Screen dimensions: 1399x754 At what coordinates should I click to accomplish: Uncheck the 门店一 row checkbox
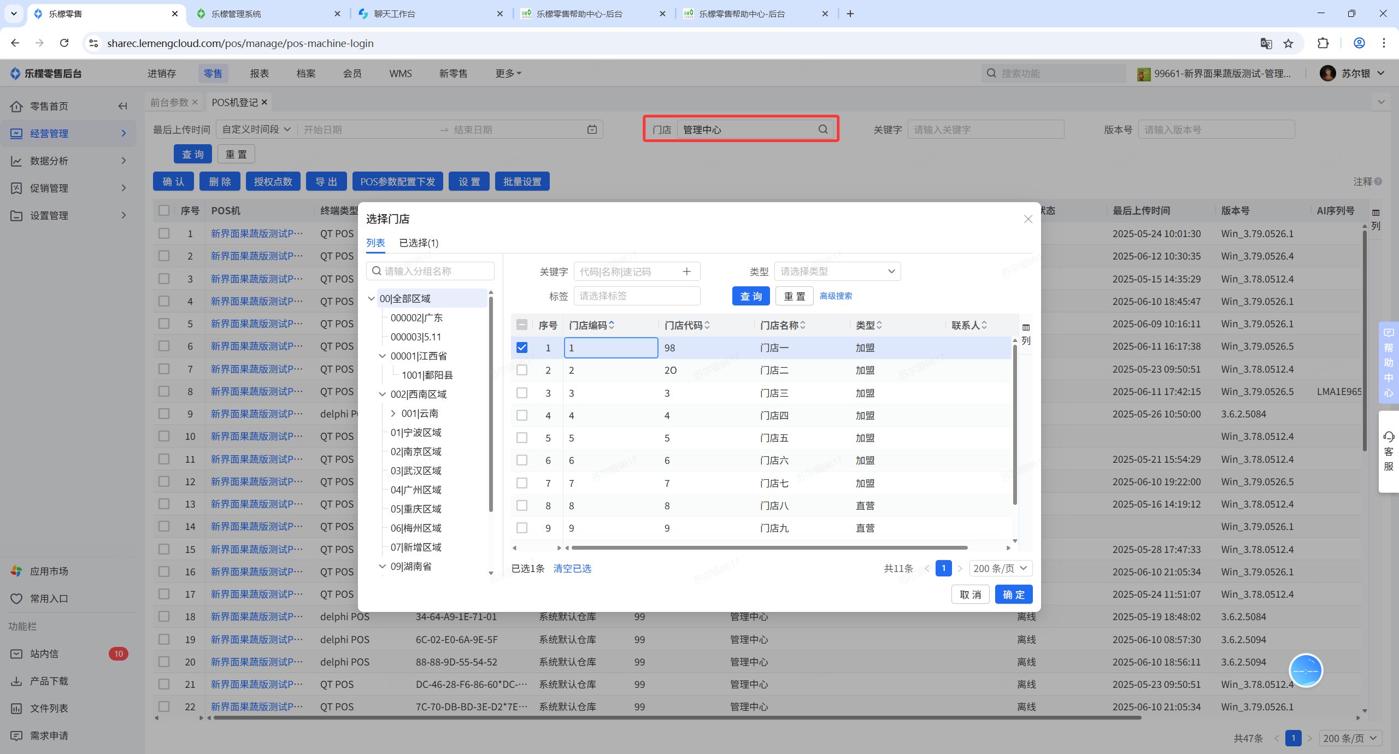tap(522, 347)
